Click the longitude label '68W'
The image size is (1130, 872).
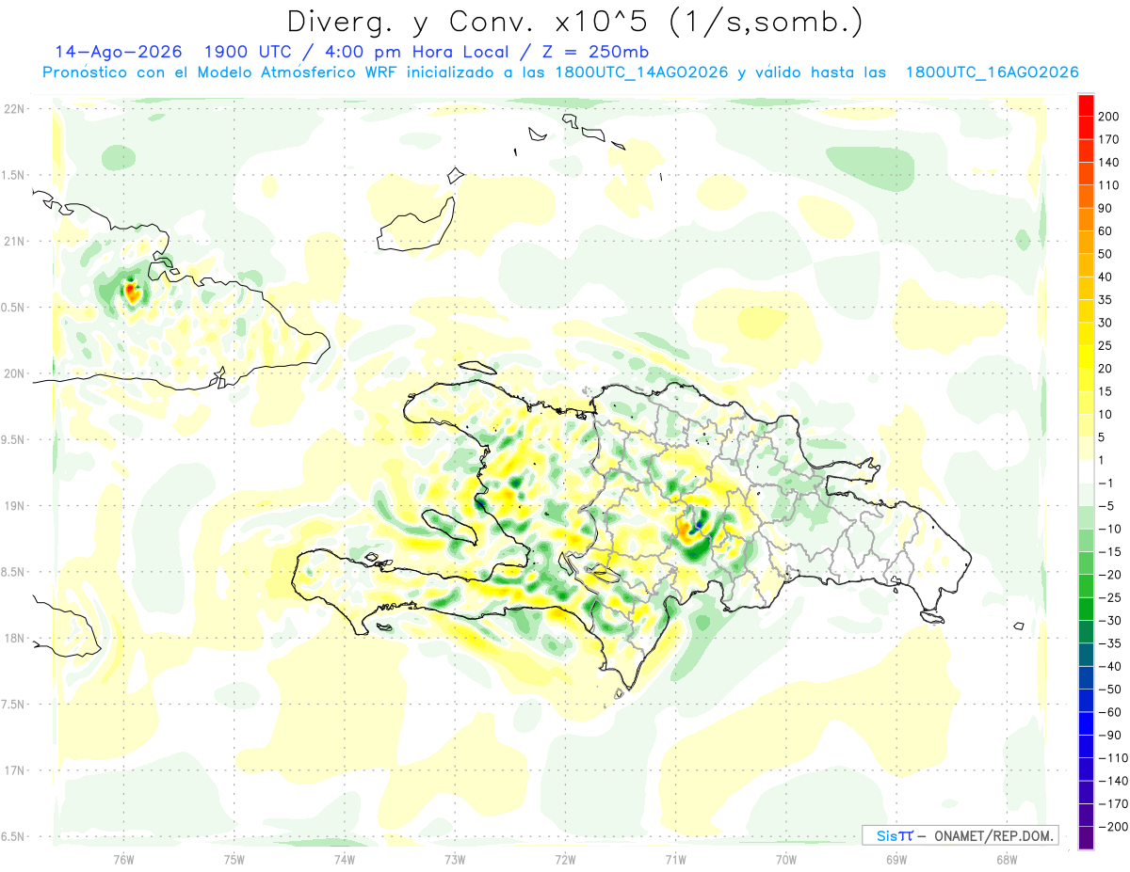1007,859
